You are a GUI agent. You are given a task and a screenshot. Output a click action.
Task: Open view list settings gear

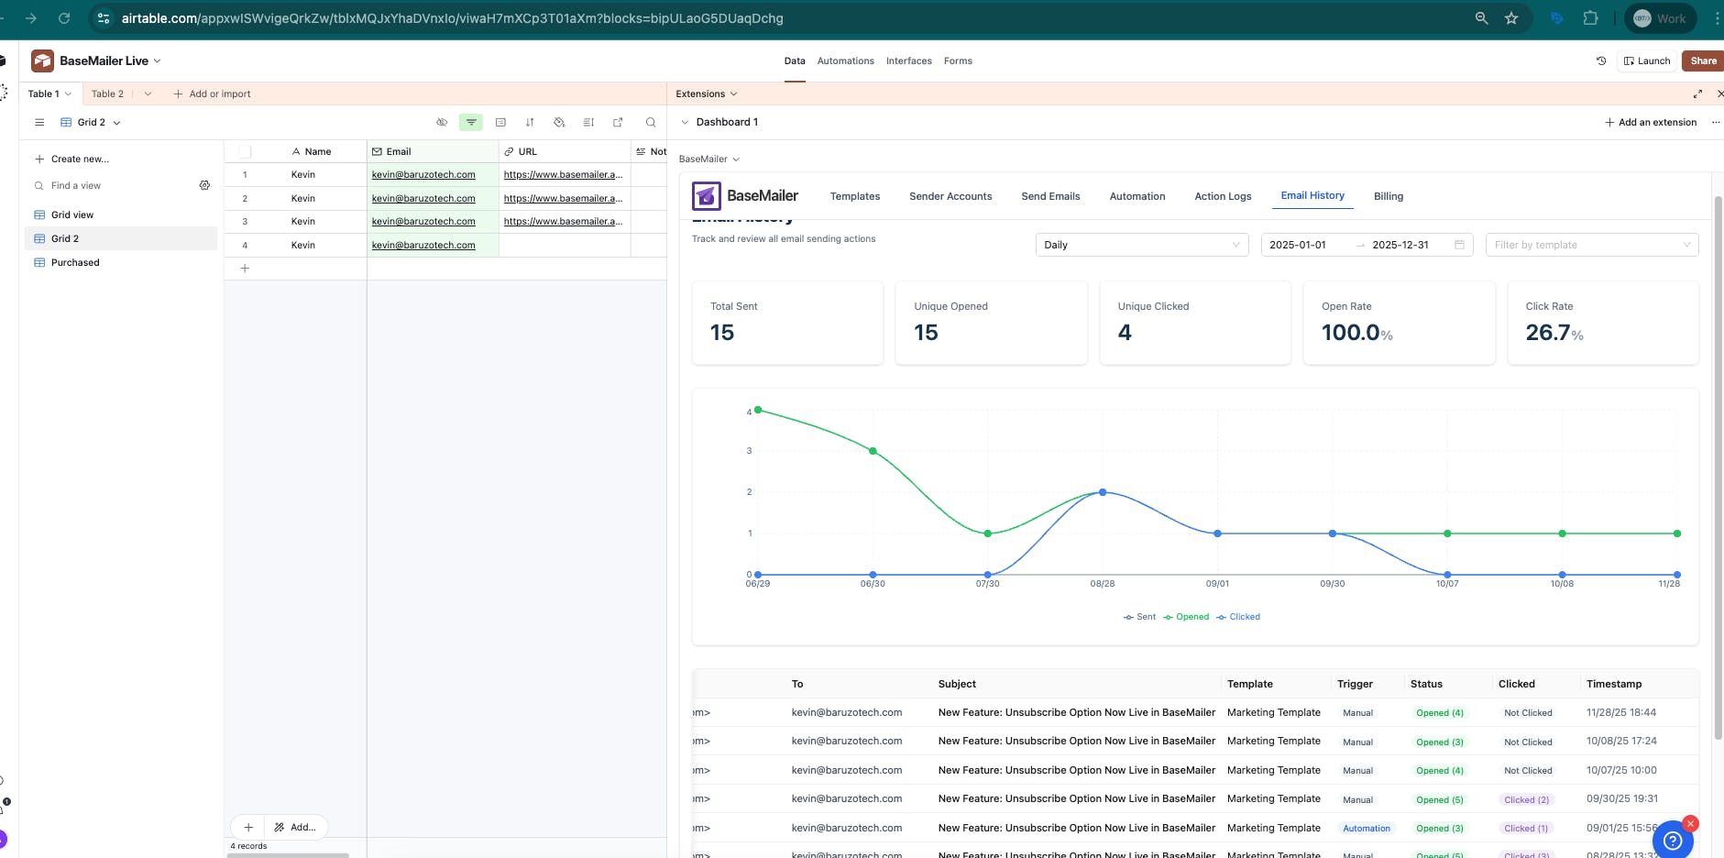[204, 185]
